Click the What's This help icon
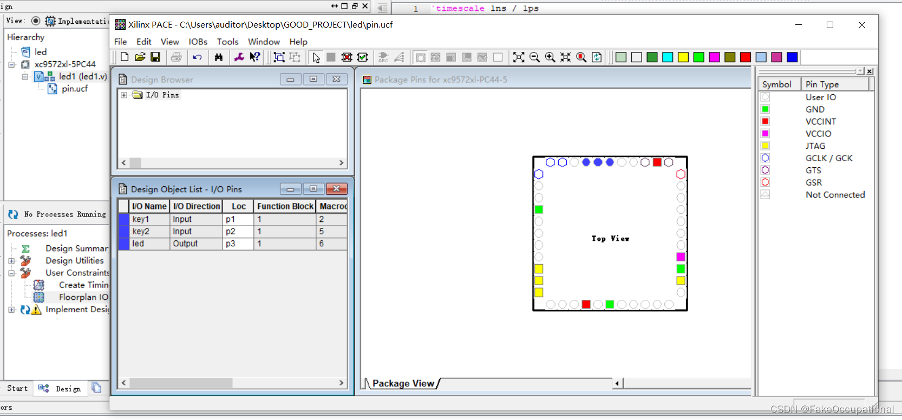Screen dimensions: 902x420 (x=255, y=57)
